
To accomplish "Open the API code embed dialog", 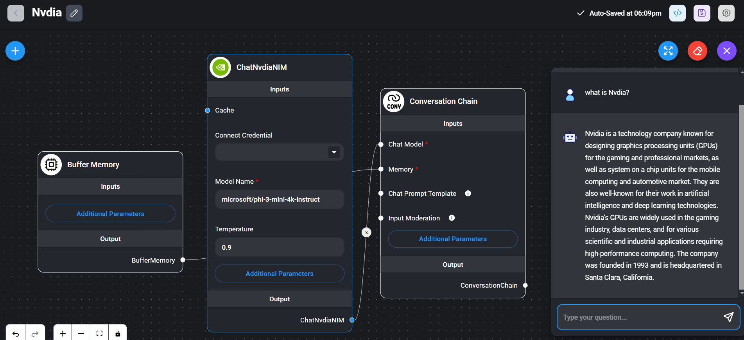I will [x=677, y=13].
